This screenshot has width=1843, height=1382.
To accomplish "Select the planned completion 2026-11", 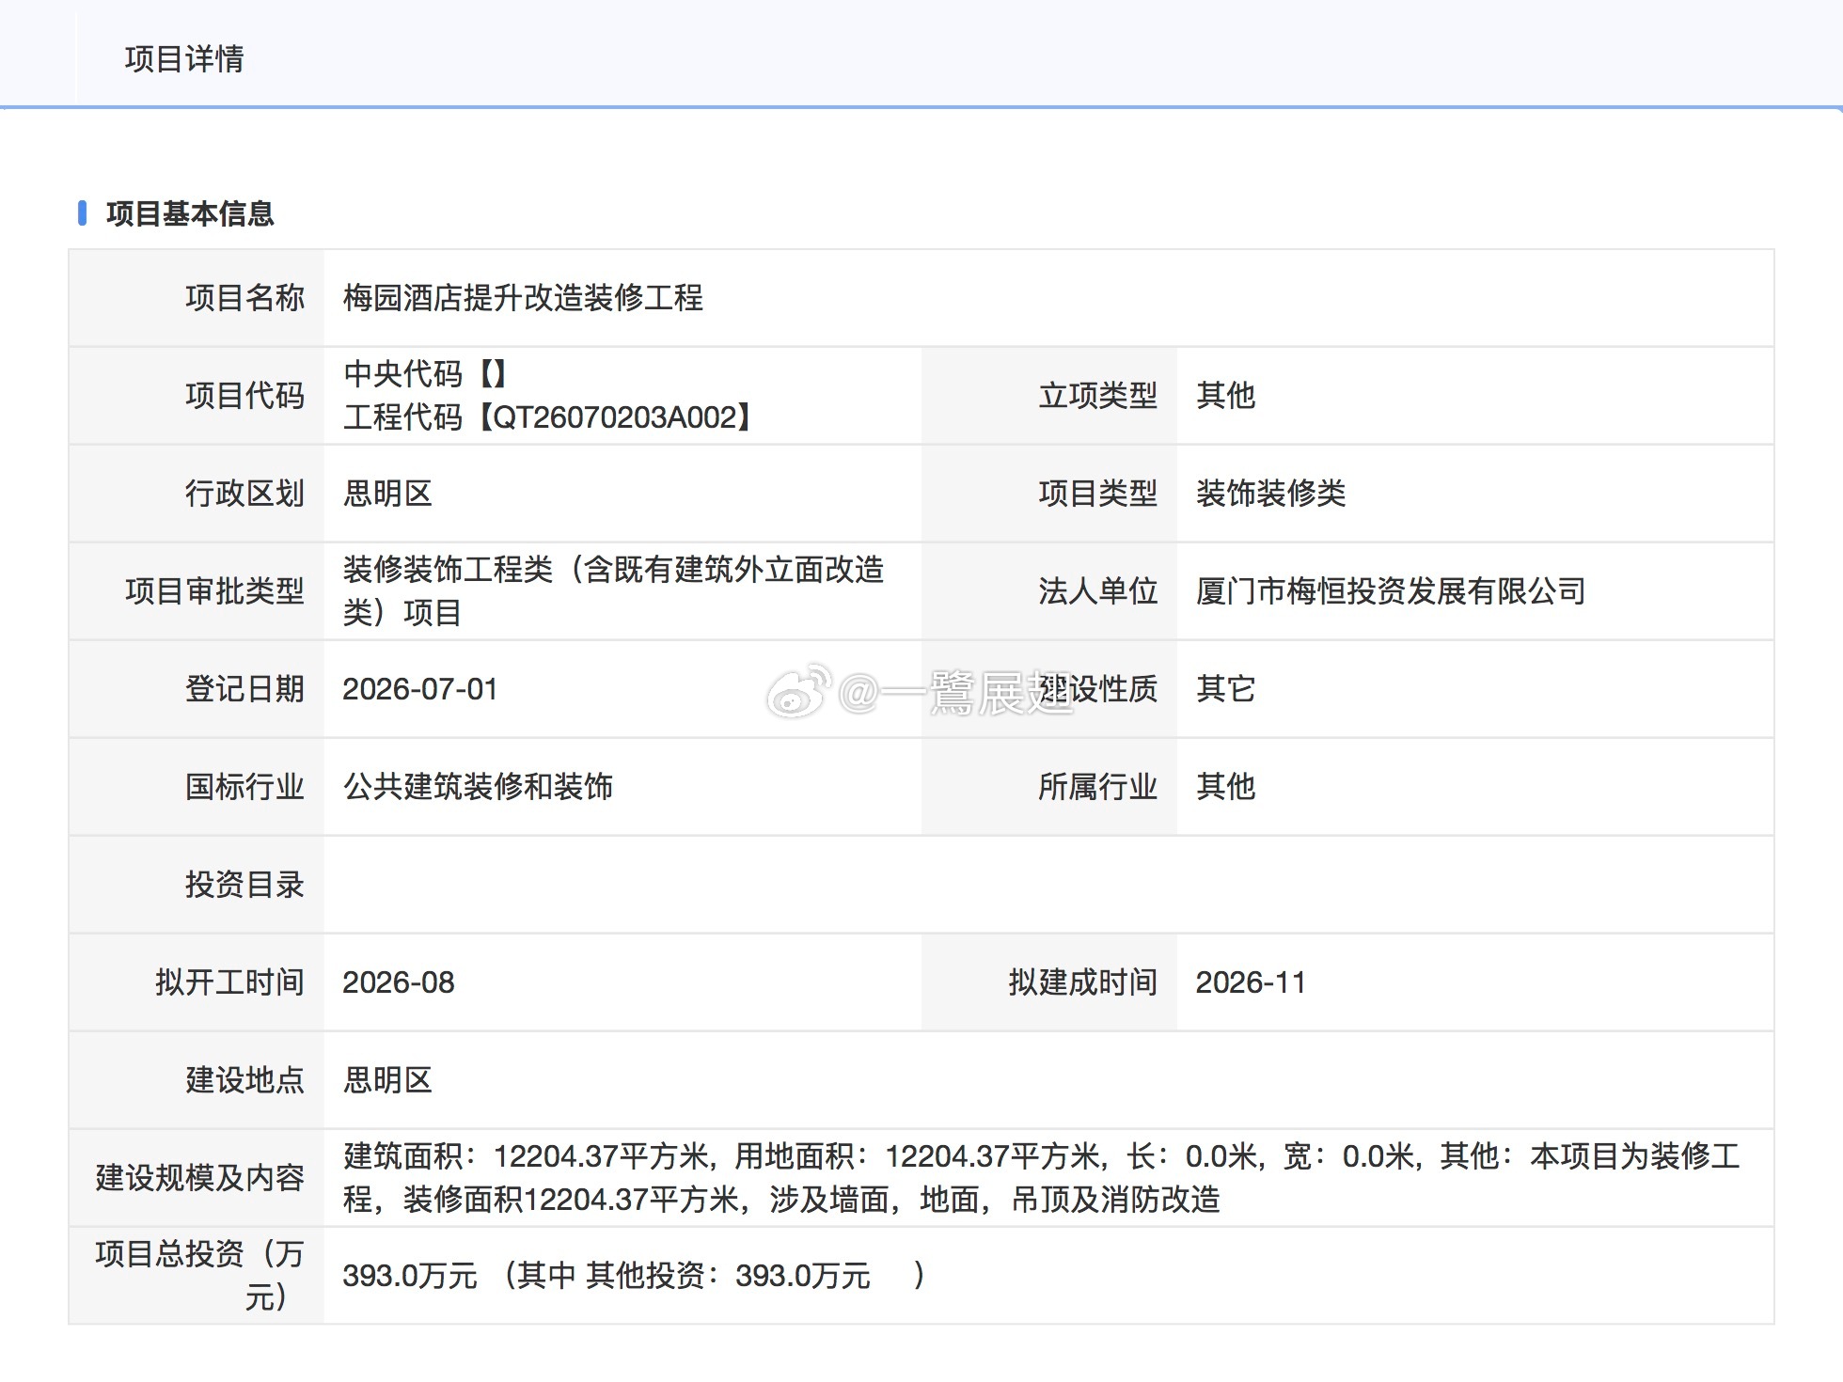I will tap(1251, 982).
